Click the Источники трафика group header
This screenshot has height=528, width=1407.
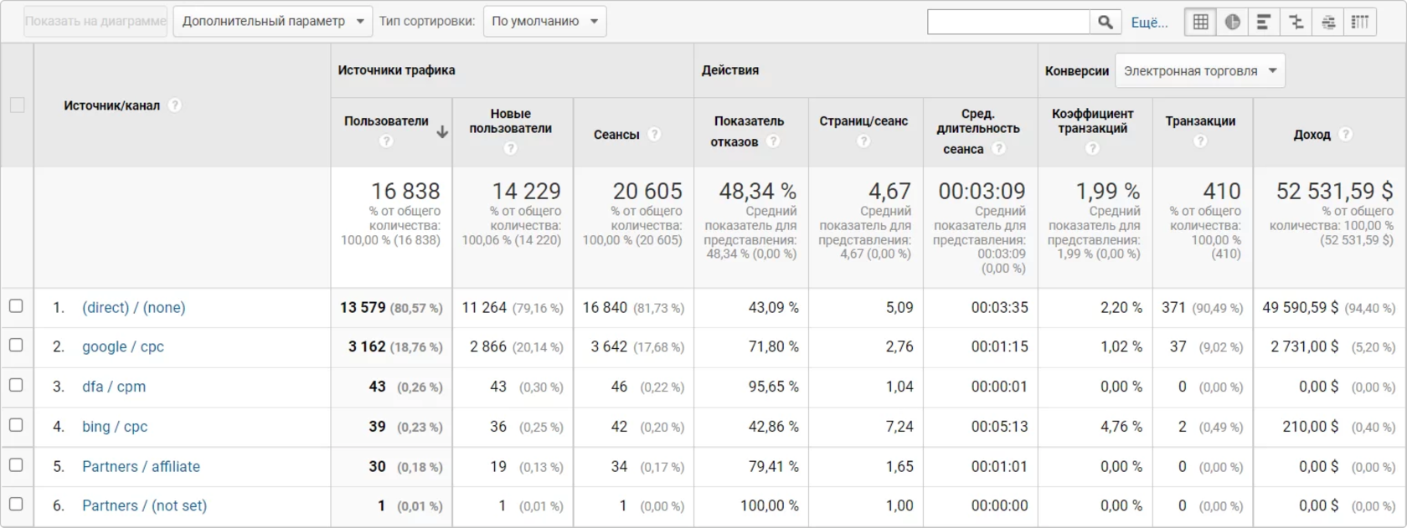(396, 70)
